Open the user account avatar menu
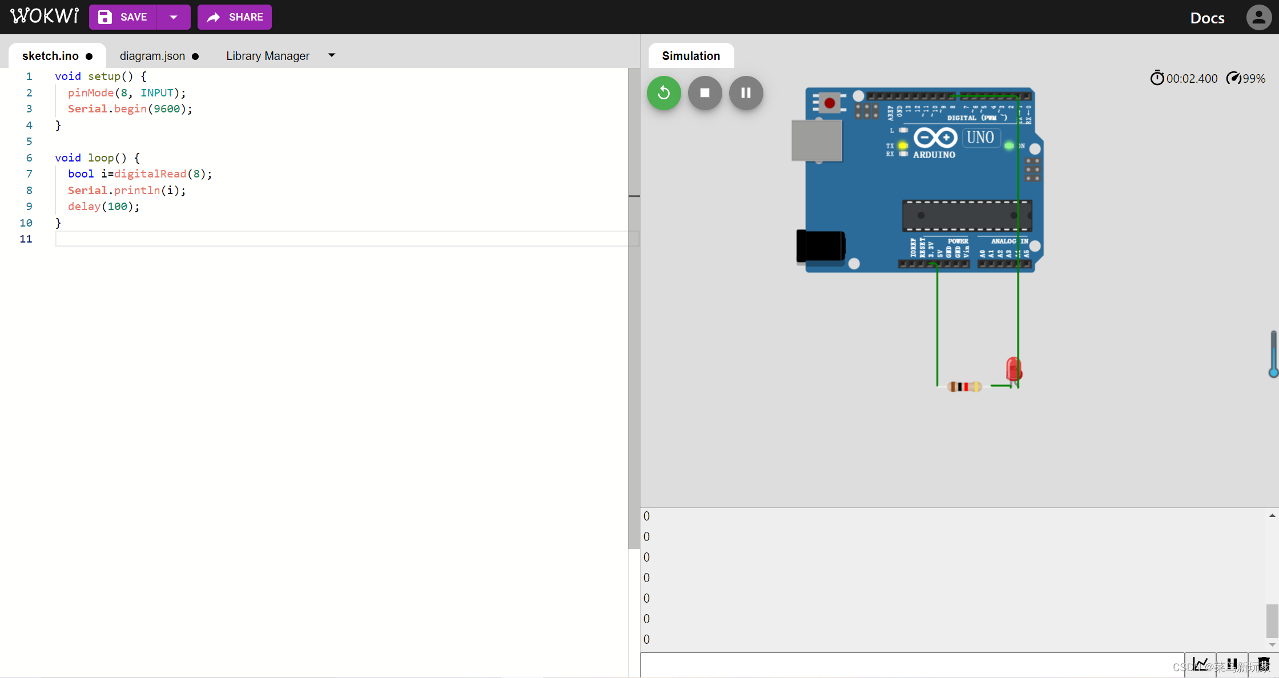The image size is (1279, 678). (1258, 17)
